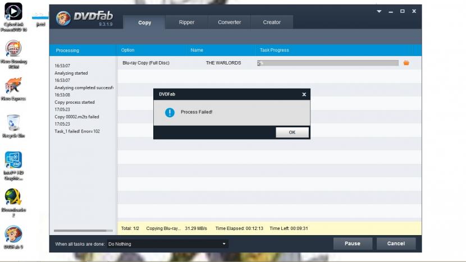
Task: Click log entry 'Task_1 failed! Error=102'
Action: (x=77, y=131)
